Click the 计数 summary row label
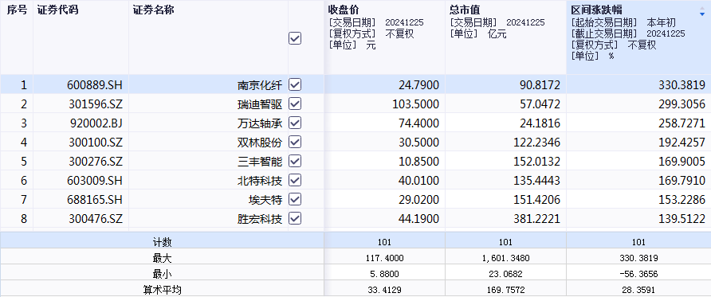The width and height of the screenshot is (711, 297). tap(163, 243)
